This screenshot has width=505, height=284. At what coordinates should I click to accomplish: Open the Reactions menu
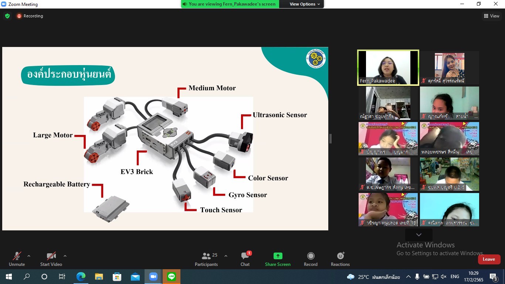340,259
